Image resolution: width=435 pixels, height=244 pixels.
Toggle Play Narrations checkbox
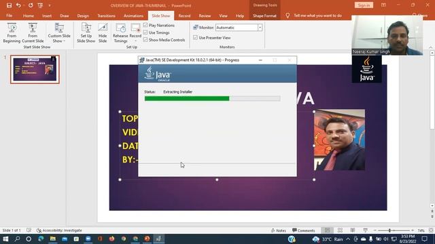tap(145, 25)
